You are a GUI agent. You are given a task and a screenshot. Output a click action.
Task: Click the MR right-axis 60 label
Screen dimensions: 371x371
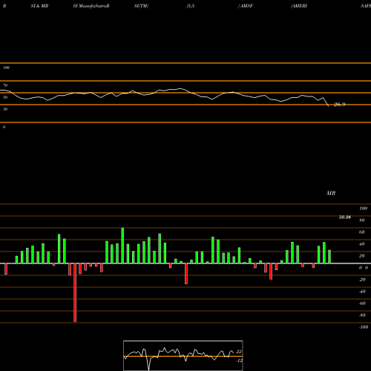pos(362,232)
